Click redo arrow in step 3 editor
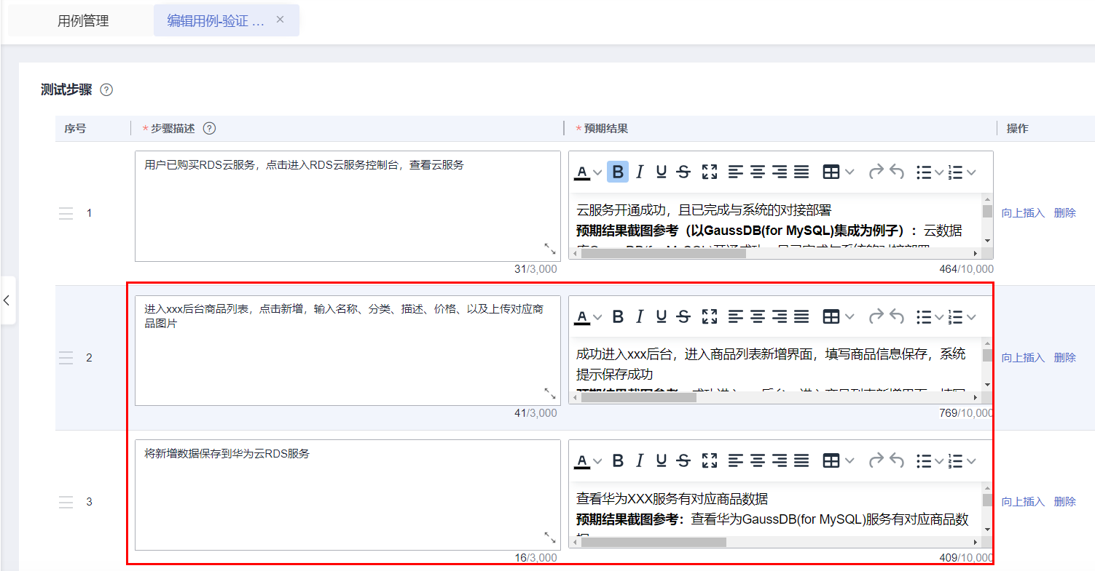The height and width of the screenshot is (571, 1095). point(876,460)
